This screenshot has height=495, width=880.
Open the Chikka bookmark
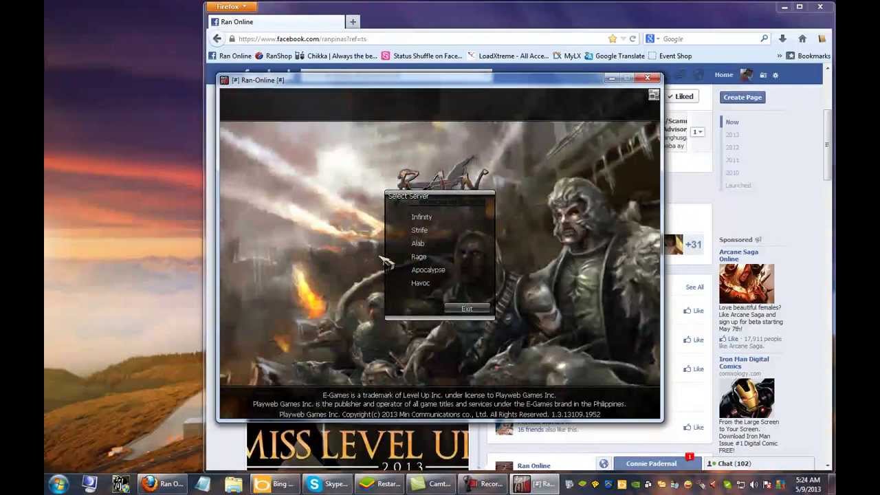[x=337, y=56]
